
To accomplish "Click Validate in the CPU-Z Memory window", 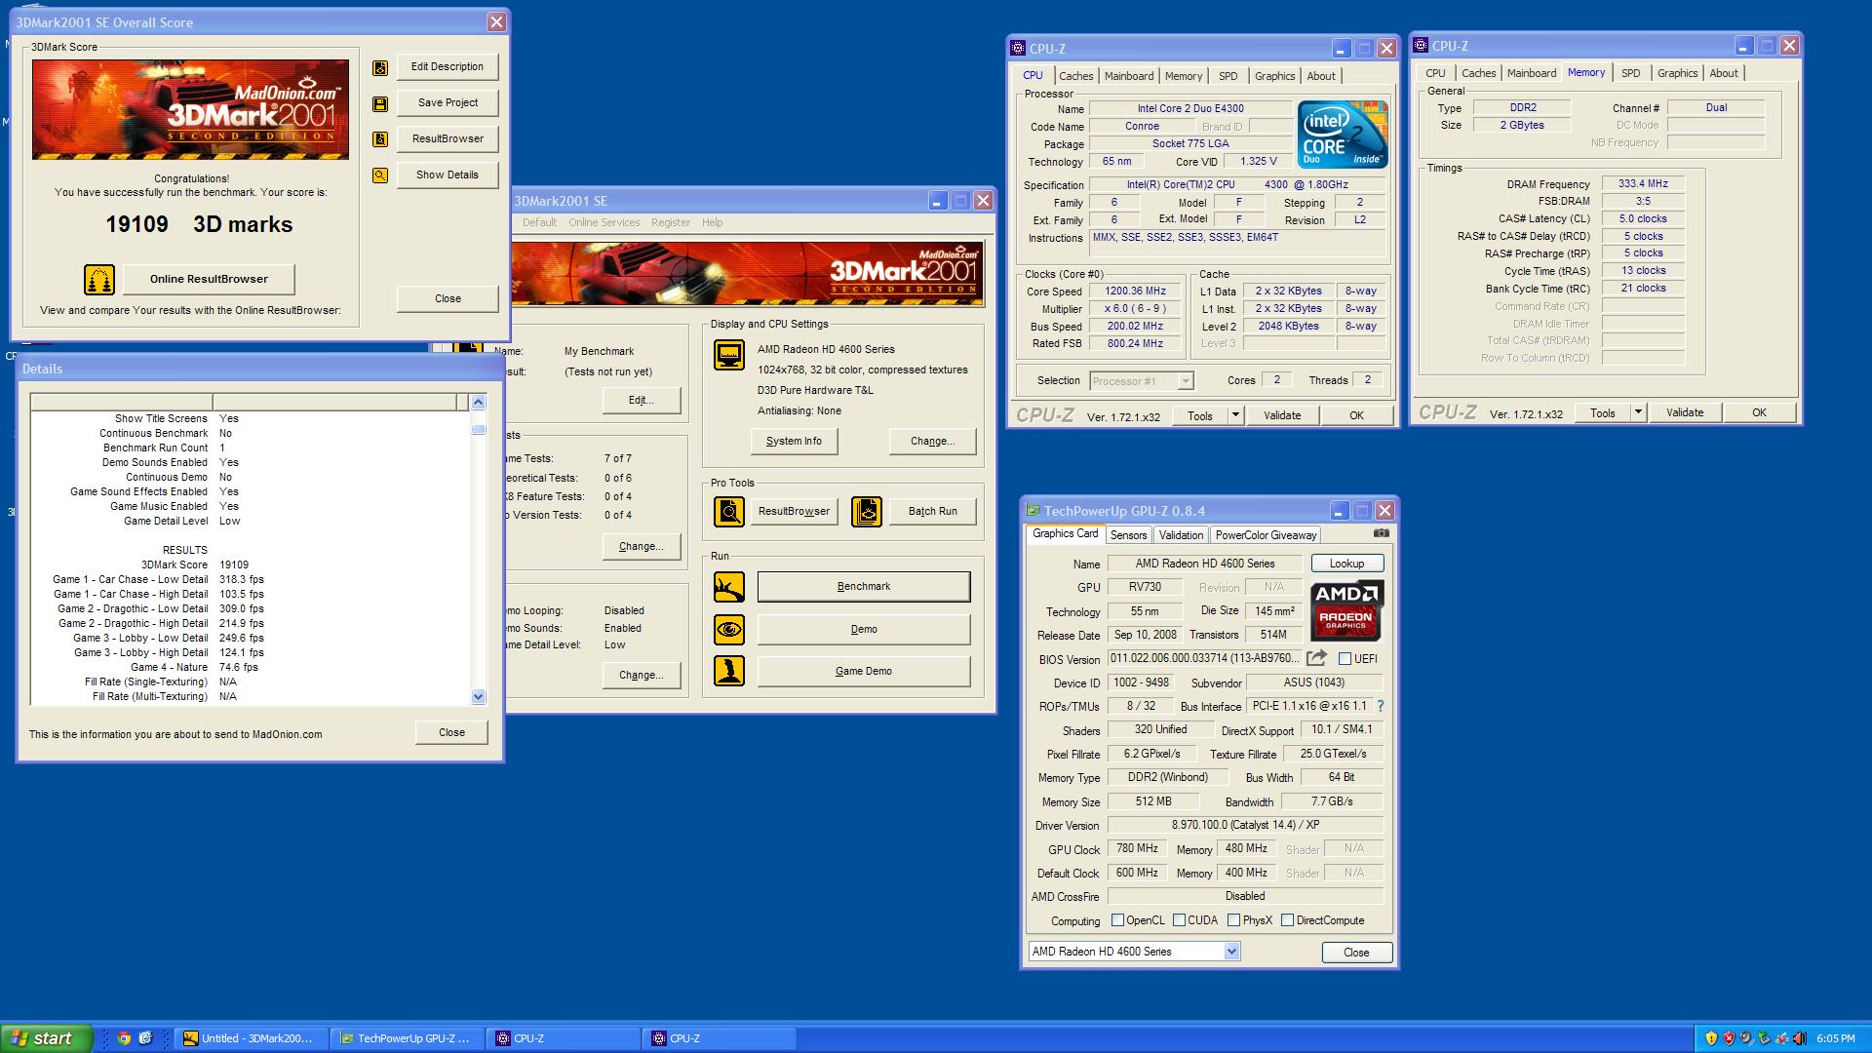I will pyautogui.click(x=1685, y=413).
